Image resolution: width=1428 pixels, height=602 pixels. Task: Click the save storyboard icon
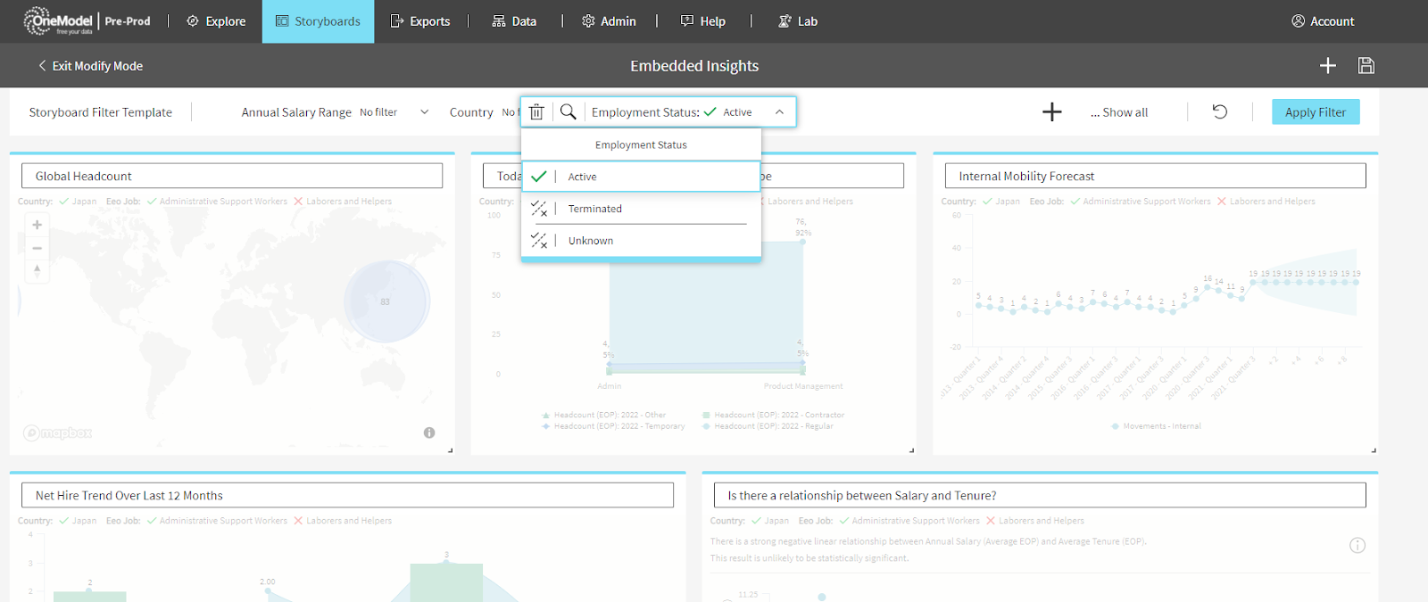pos(1366,66)
